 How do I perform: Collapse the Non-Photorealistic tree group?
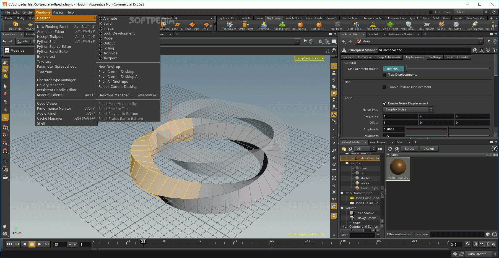pyautogui.click(x=342, y=193)
